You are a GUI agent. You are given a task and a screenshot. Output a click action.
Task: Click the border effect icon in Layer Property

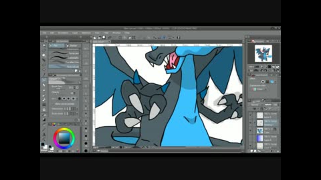click(263, 82)
